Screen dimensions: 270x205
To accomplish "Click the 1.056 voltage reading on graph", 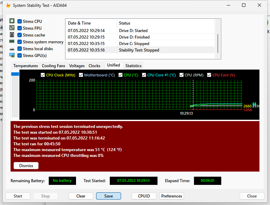I will click(247, 110).
